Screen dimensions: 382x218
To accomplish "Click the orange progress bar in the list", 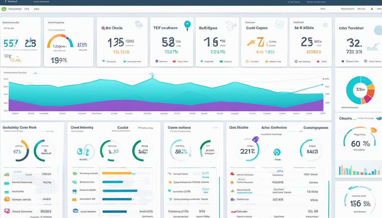I will [117, 173].
